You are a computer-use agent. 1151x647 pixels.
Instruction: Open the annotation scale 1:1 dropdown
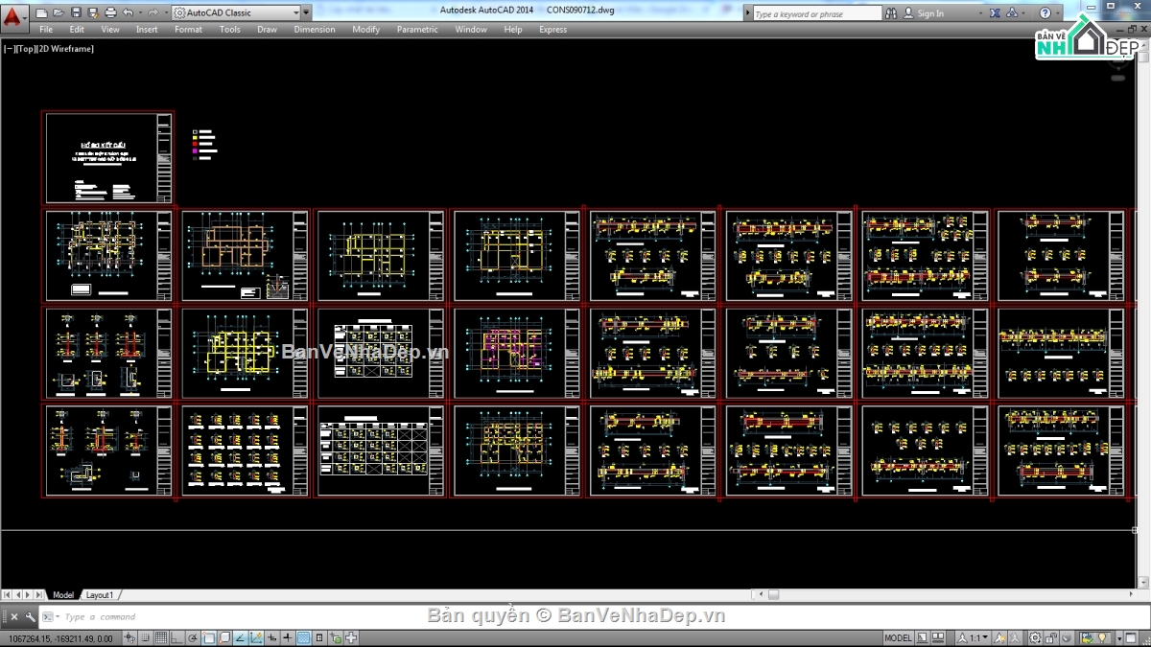[x=985, y=637]
